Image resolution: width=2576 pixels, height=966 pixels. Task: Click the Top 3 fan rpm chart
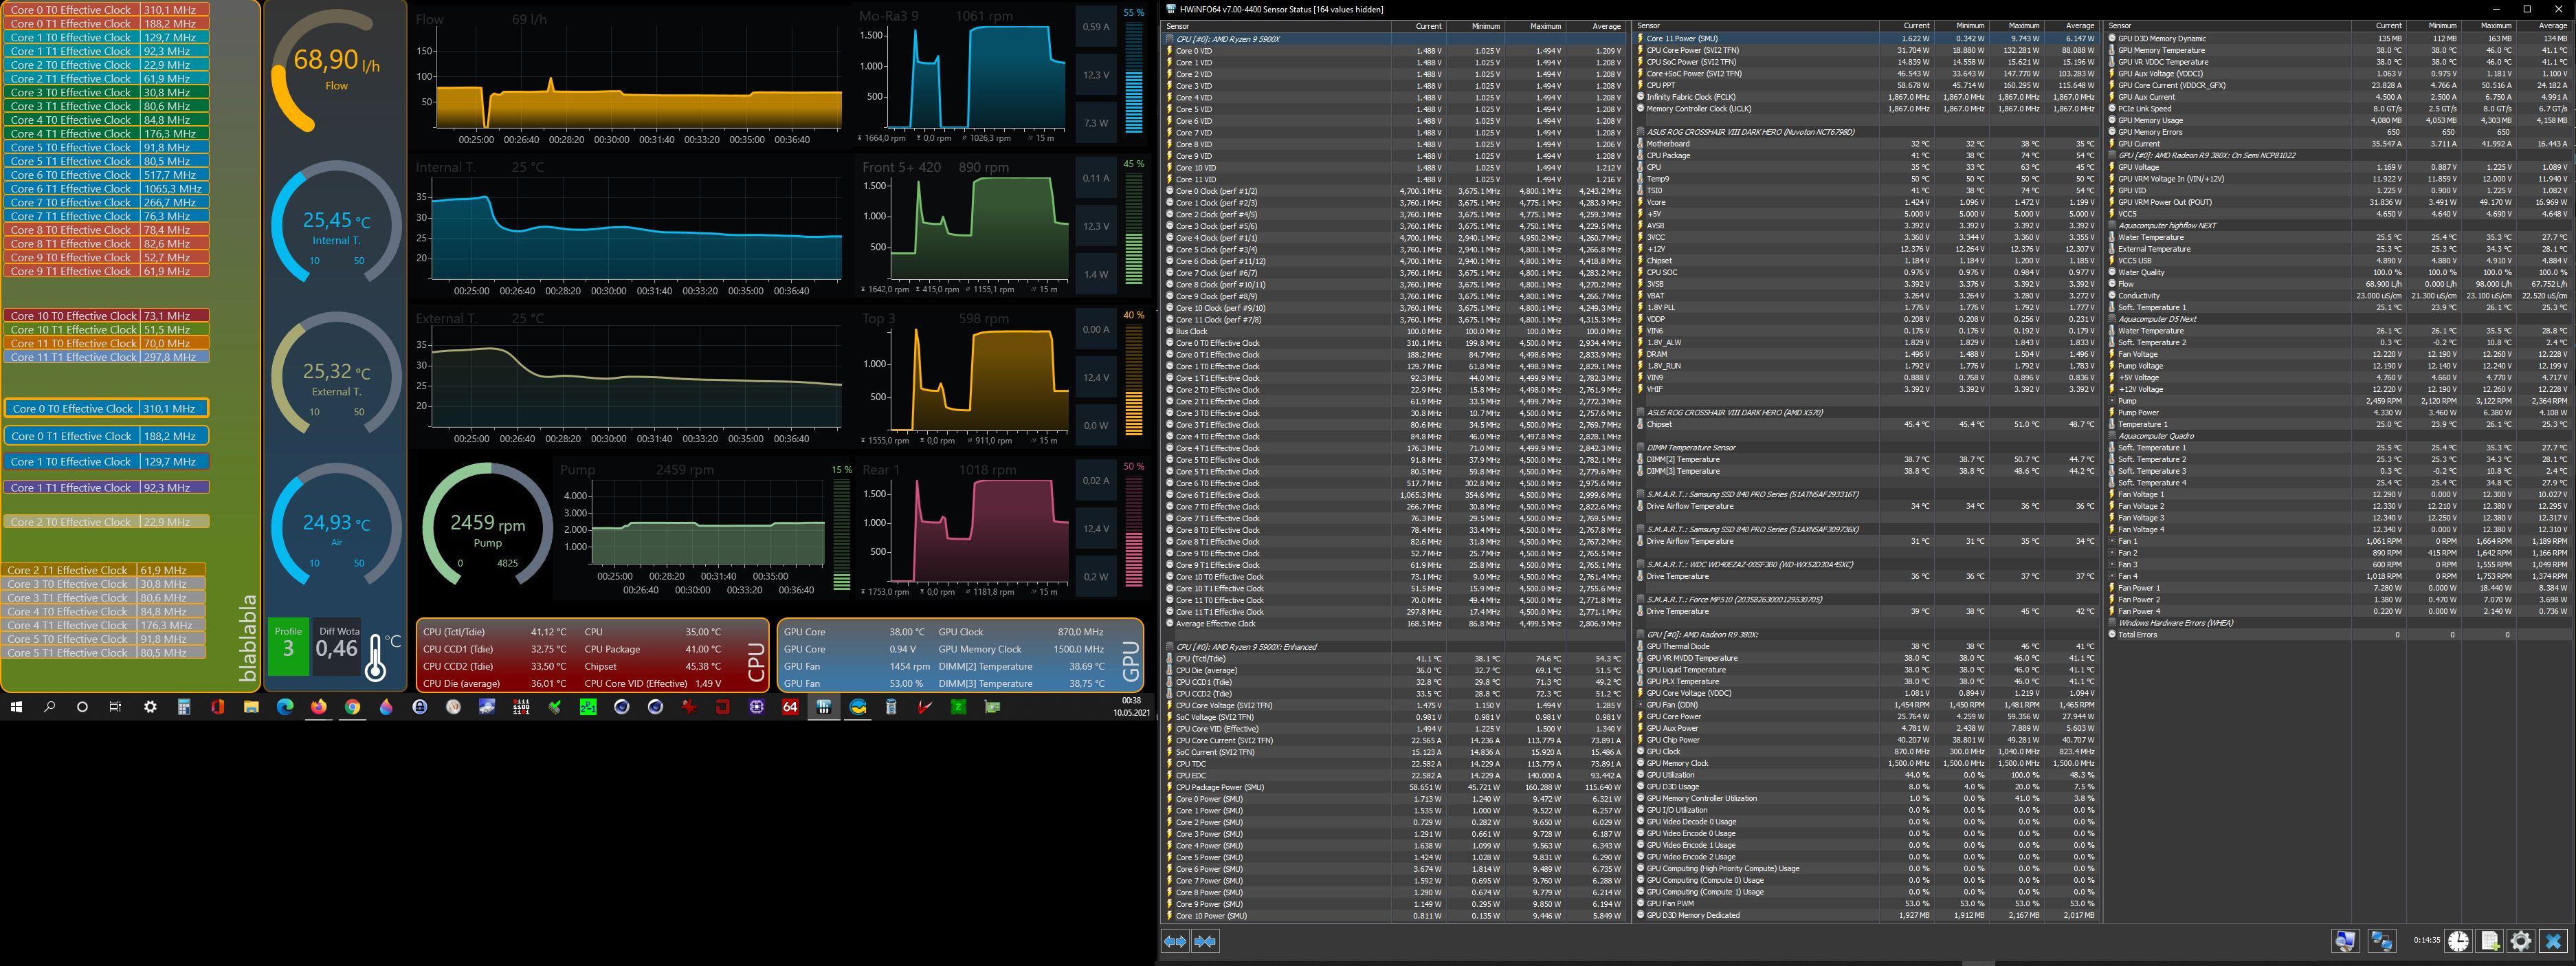[963, 380]
